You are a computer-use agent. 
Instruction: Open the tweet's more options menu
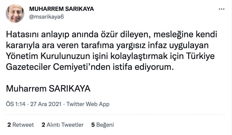click(221, 9)
